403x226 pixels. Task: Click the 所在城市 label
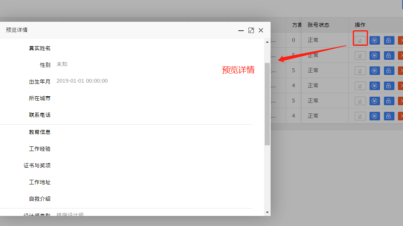[40, 98]
